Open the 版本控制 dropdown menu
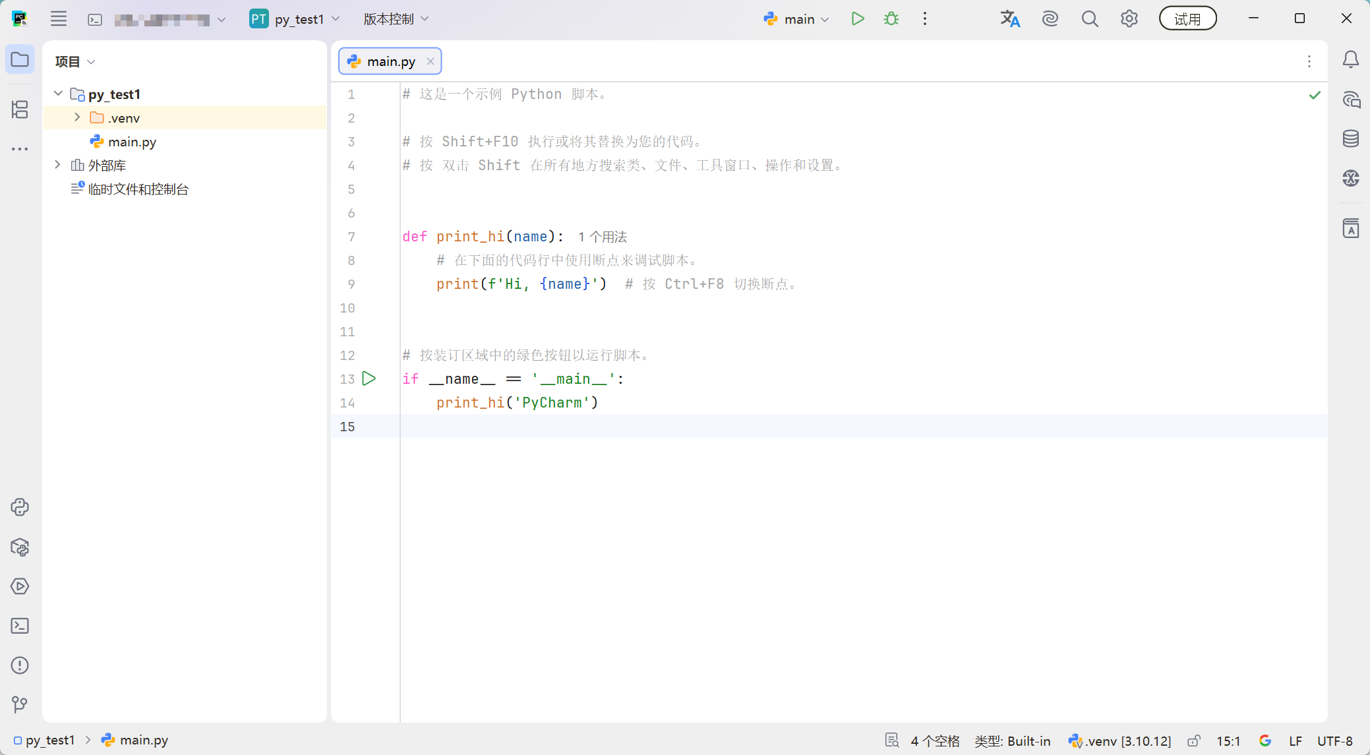Screen dimensions: 1370x755 click(x=396, y=19)
